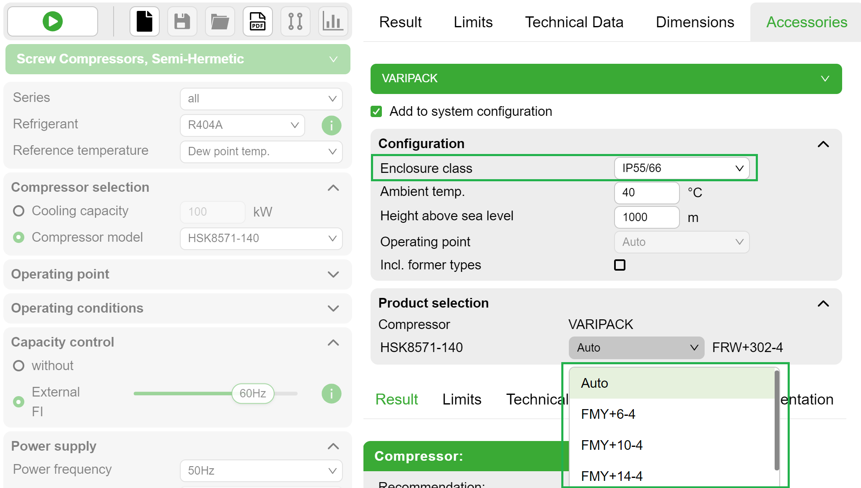
Task: Run the compressor calculation
Action: 52,21
